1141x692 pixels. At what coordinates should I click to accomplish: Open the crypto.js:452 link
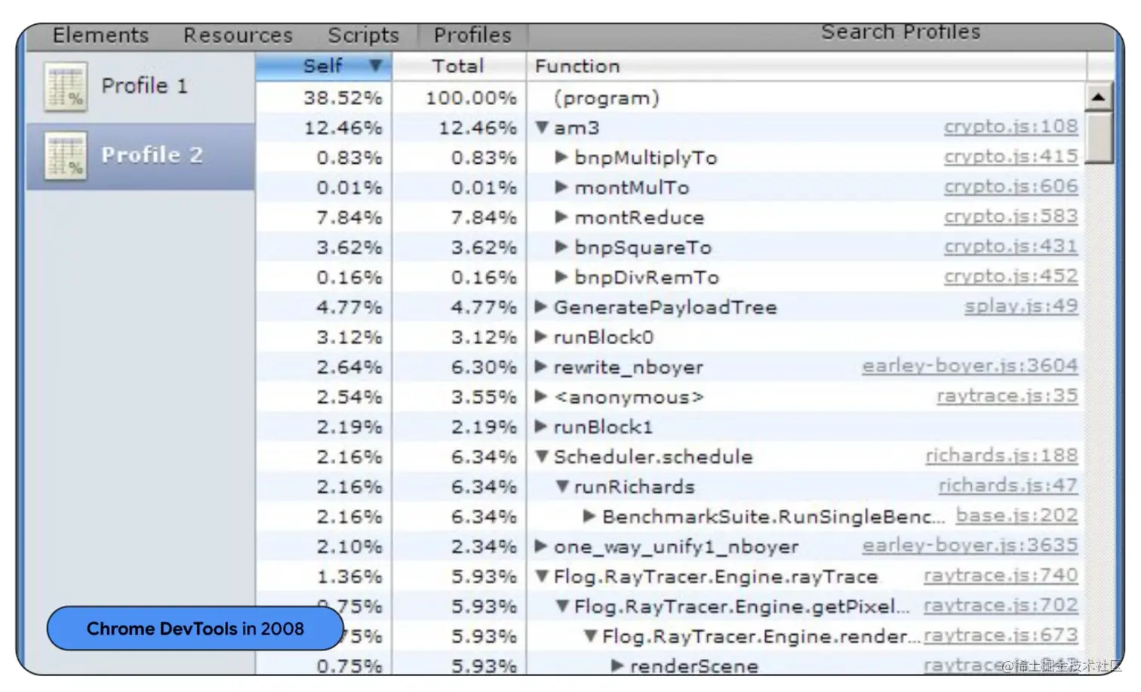point(1010,276)
